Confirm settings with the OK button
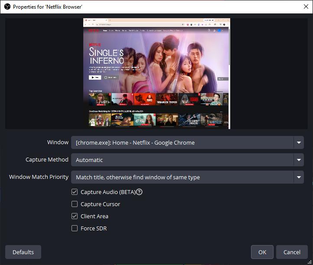 262,252
